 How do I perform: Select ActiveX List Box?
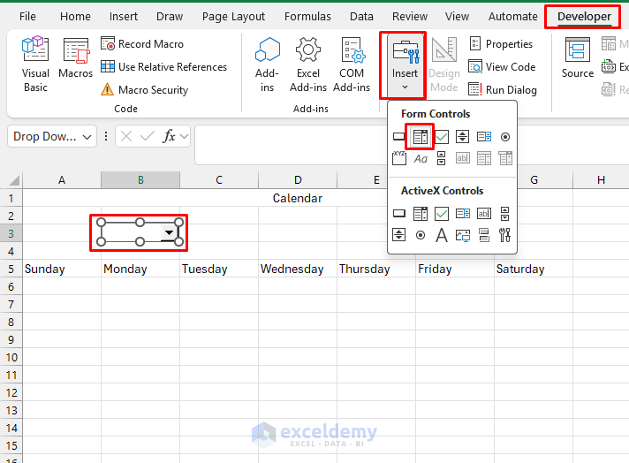(x=463, y=214)
